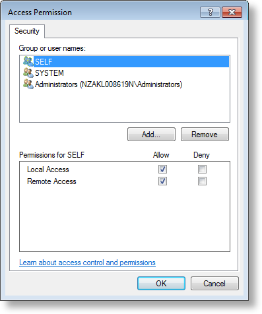The width and height of the screenshot is (262, 314).
Task: Click the Remote Access permission label
Action: pos(51,181)
